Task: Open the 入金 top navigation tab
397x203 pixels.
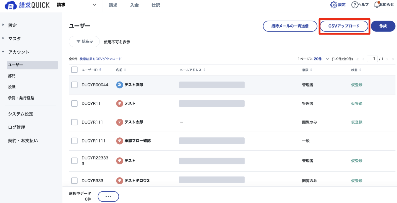Action: 134,5
